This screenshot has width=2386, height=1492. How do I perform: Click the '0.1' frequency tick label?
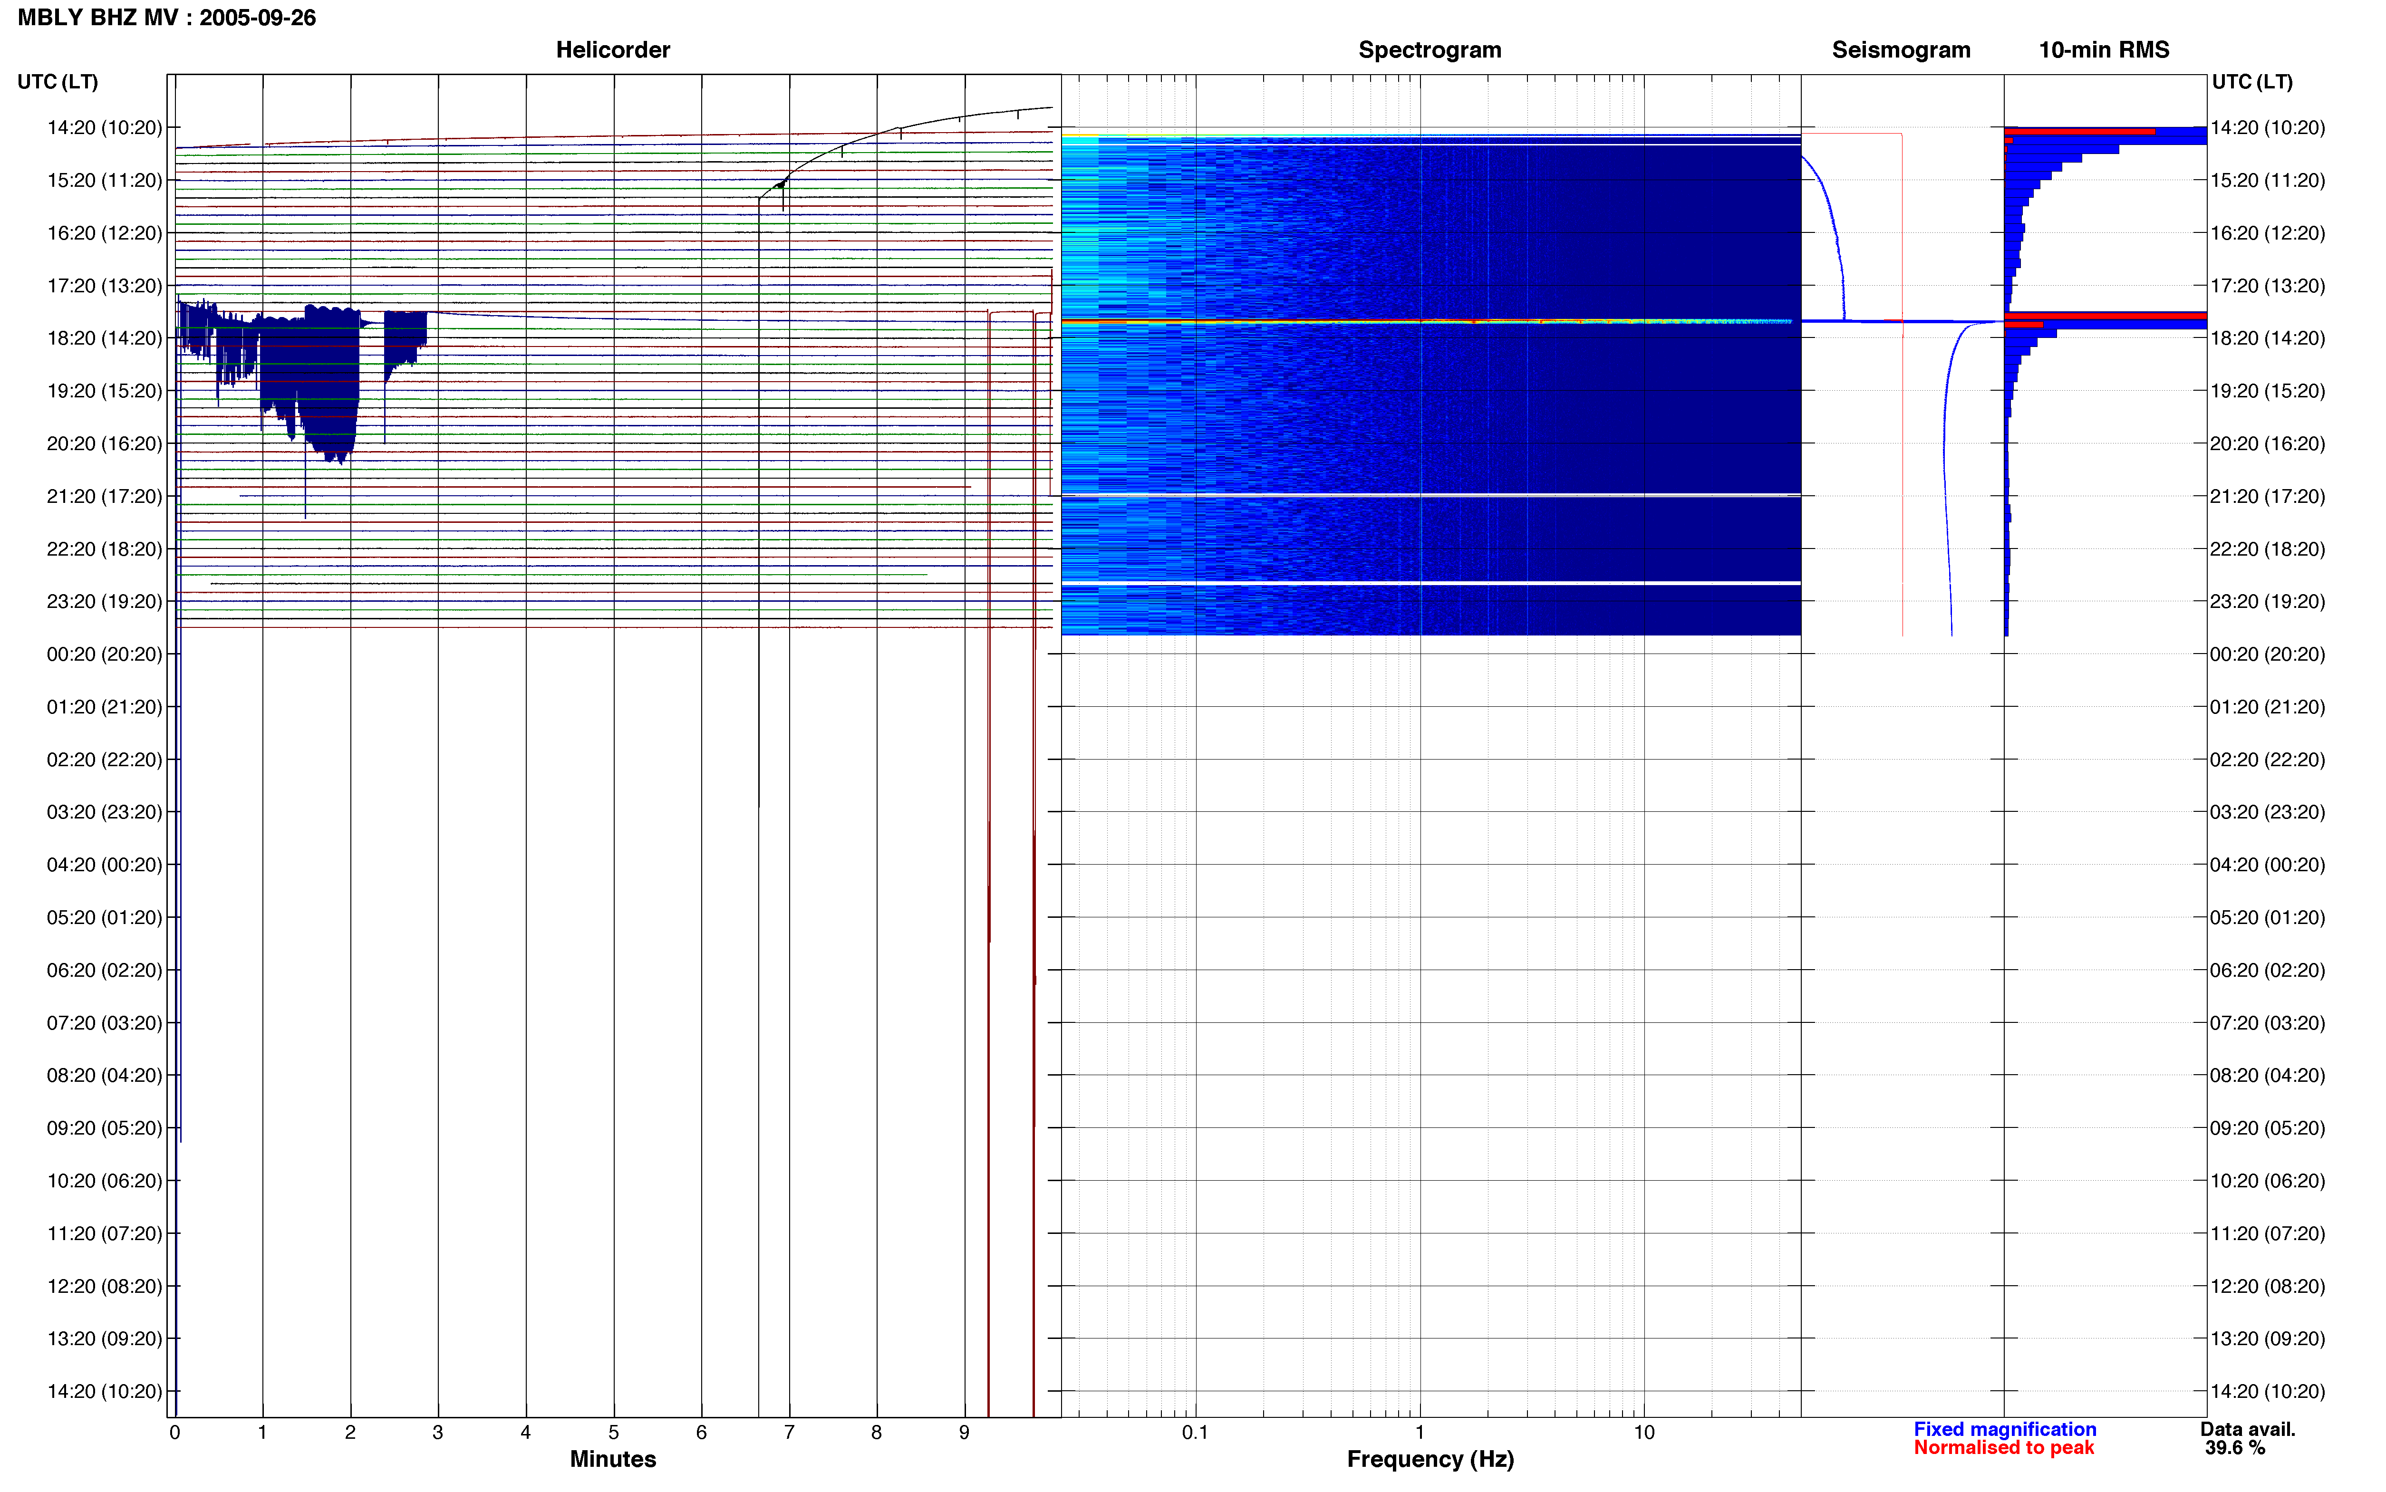pyautogui.click(x=1195, y=1433)
